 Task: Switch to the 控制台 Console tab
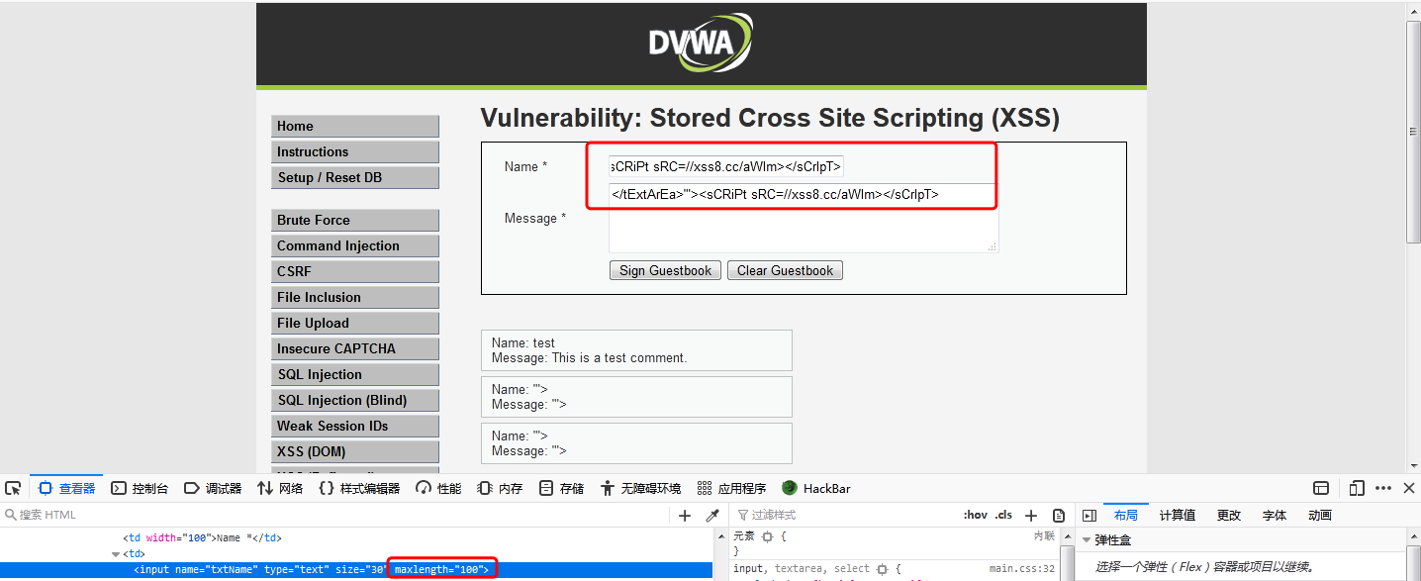point(140,488)
